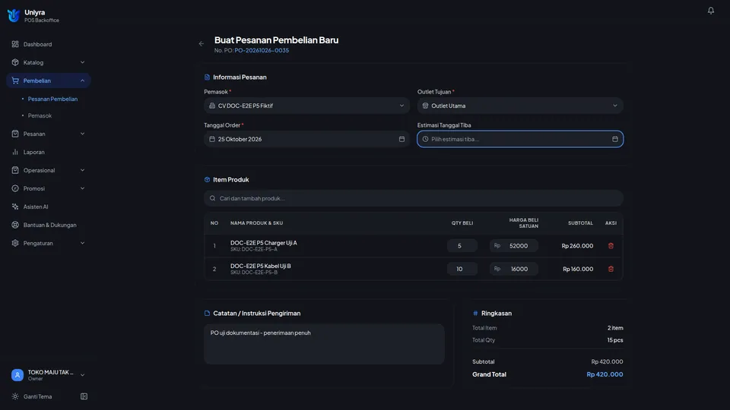Viewport: 730px width, 410px height.
Task: Click the Bantuan & Dukungan lifebuoy icon
Action: pos(15,225)
